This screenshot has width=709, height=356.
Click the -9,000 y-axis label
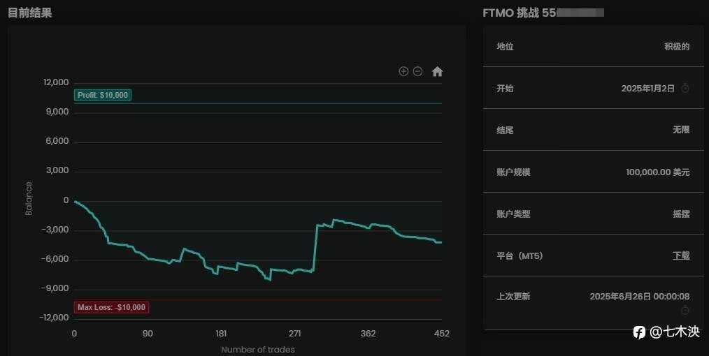coord(55,288)
